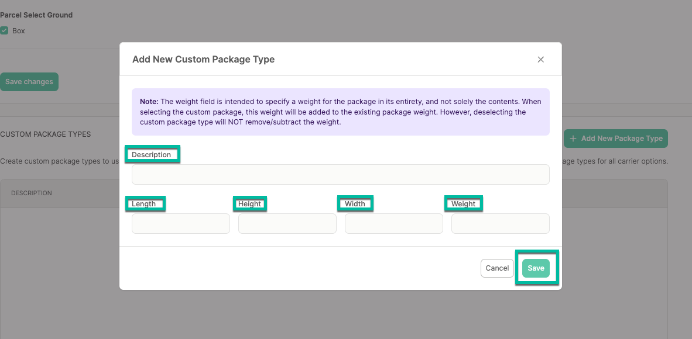Click the Length input field
Viewport: 692px width, 339px height.
point(180,223)
